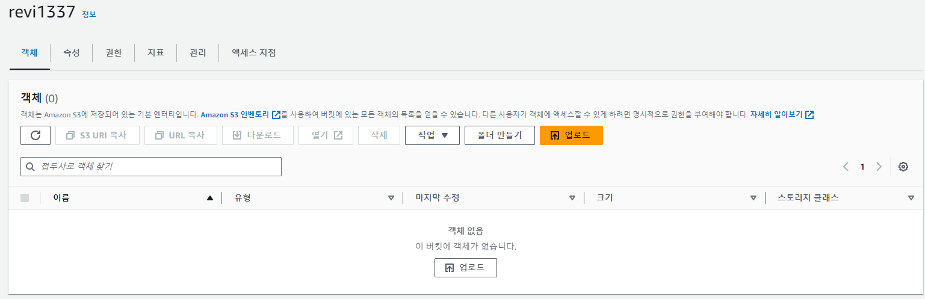Click the 폴더 만들기 button
The height and width of the screenshot is (299, 925).
500,135
